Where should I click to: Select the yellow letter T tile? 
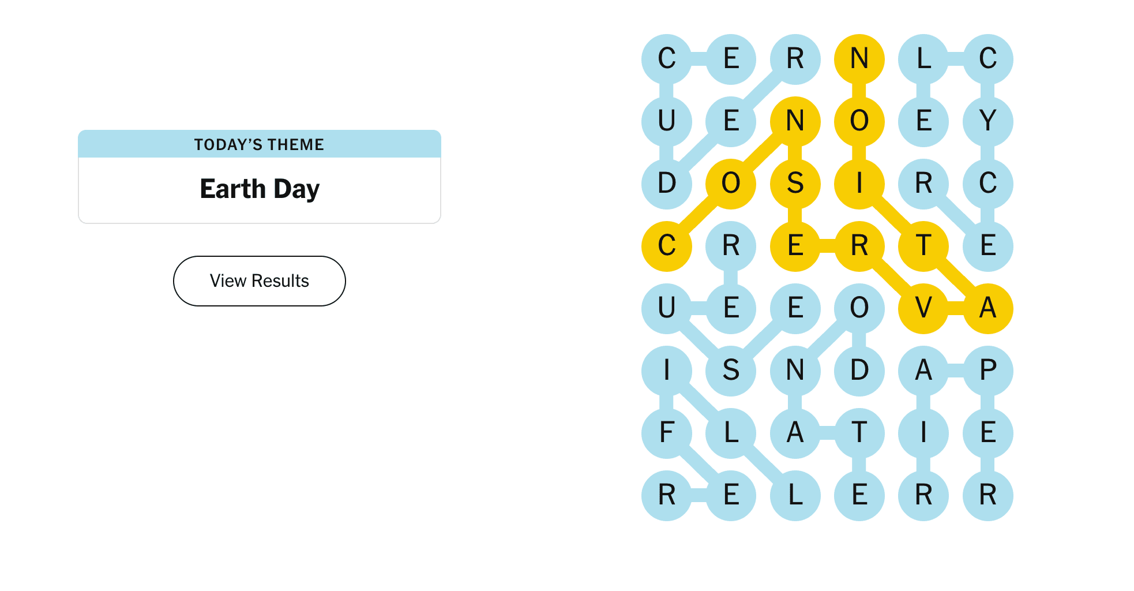(x=923, y=246)
